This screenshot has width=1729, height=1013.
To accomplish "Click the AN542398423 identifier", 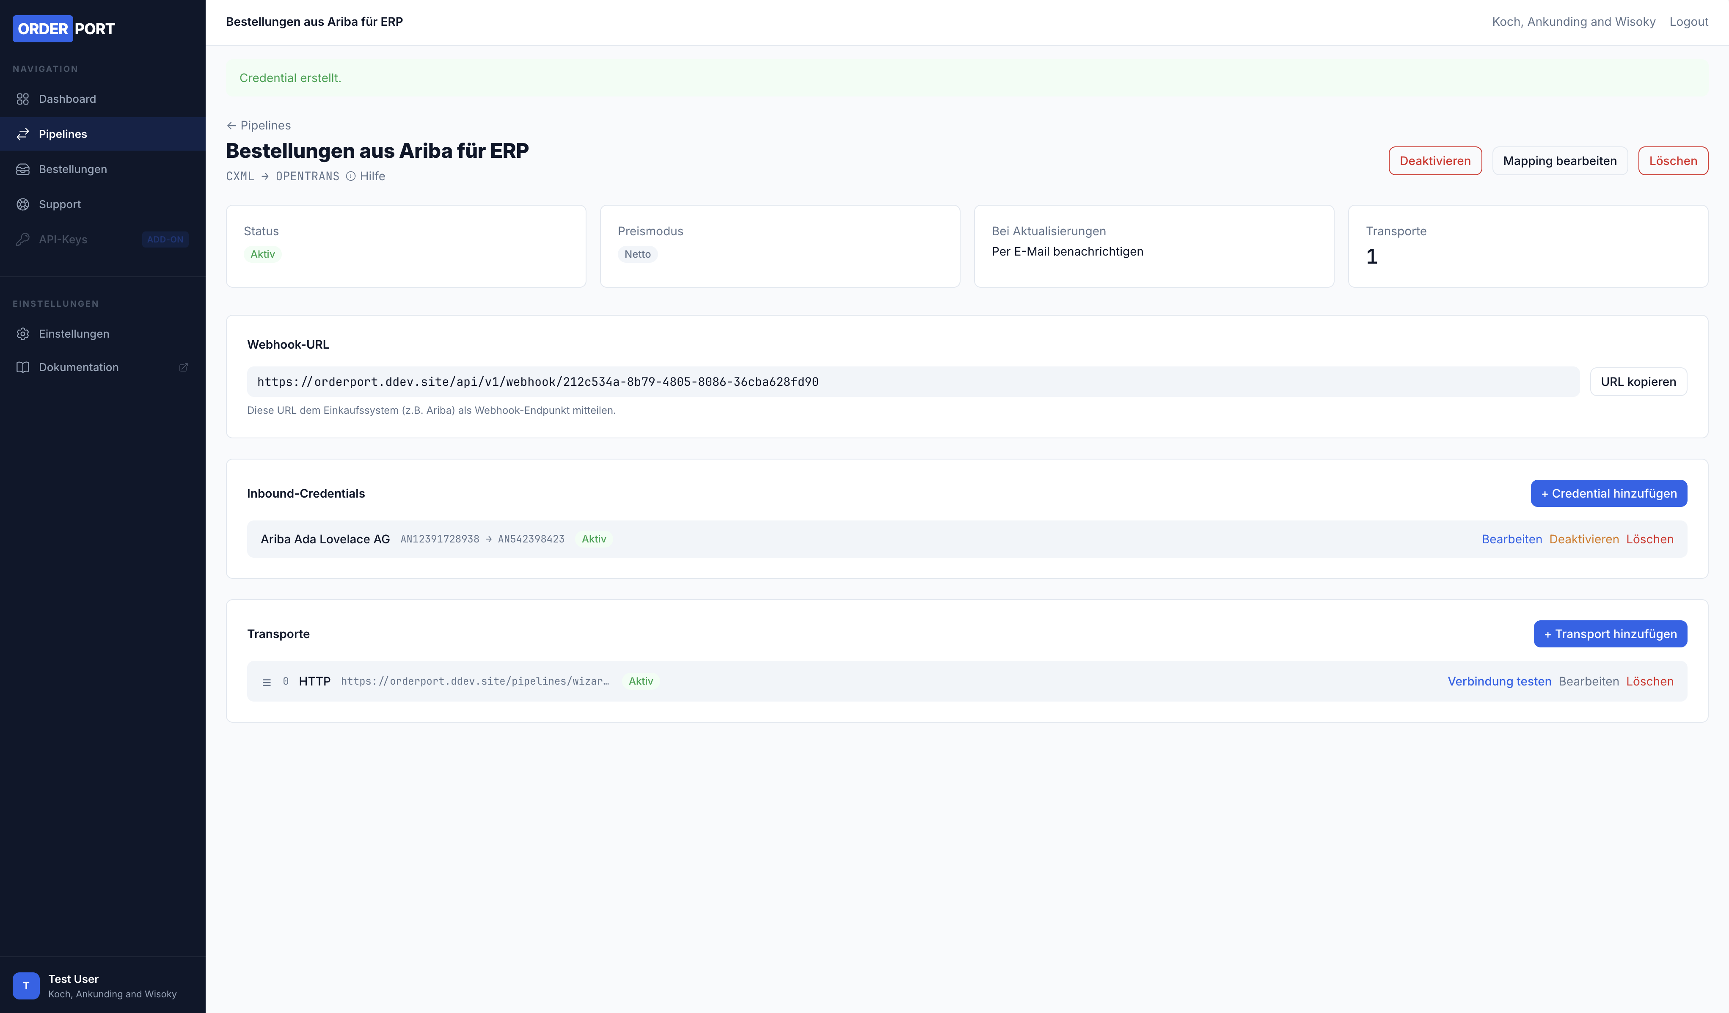I will 531,540.
